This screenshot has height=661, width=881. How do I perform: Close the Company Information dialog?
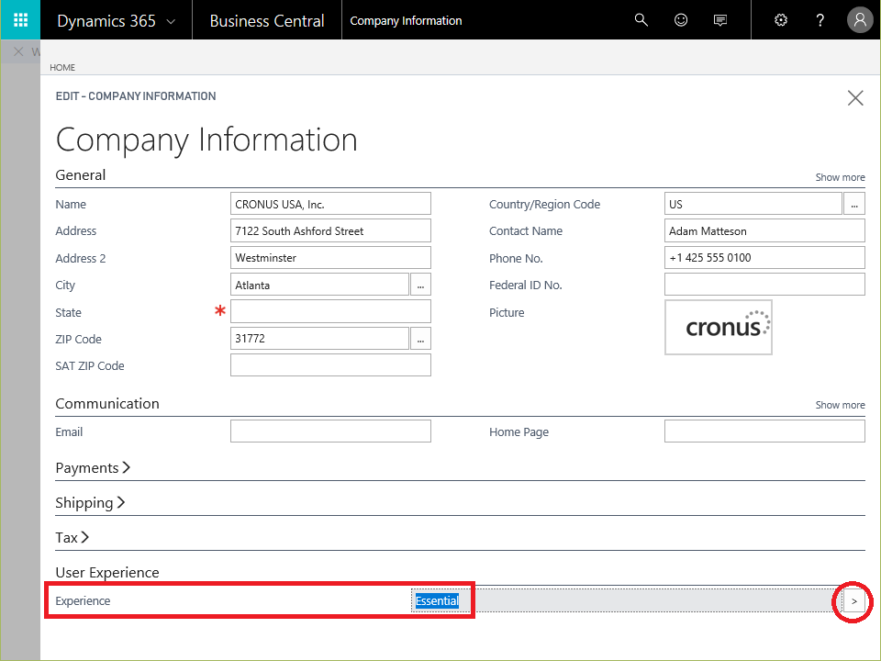(x=855, y=98)
